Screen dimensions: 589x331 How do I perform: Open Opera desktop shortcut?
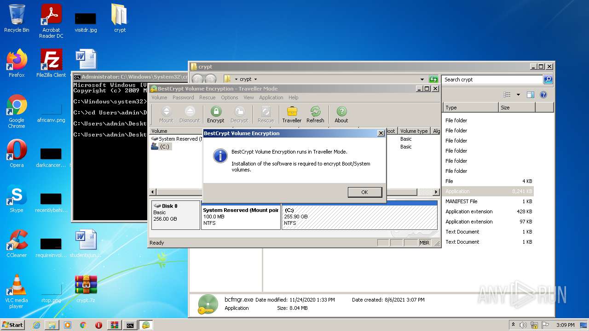(x=17, y=154)
